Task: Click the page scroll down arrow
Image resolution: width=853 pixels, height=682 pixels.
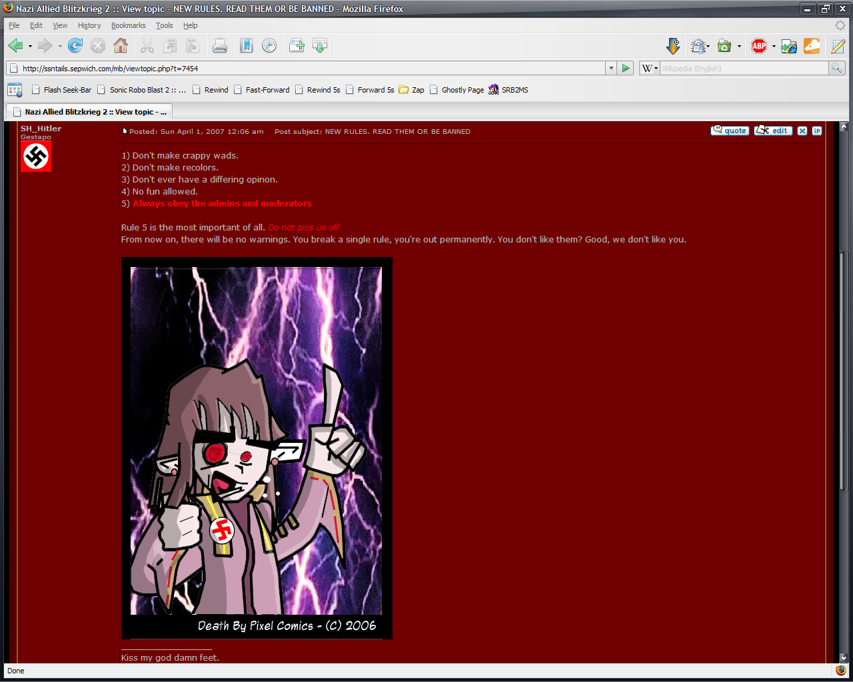Action: pyautogui.click(x=843, y=657)
